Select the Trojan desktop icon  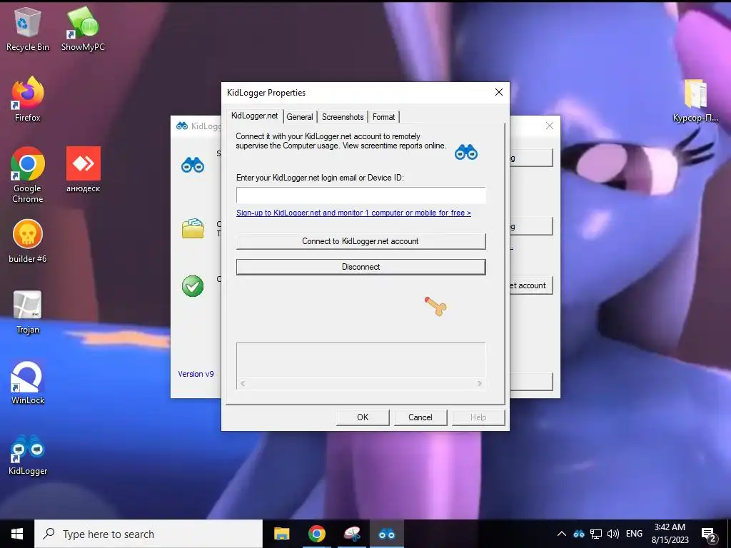(28, 311)
